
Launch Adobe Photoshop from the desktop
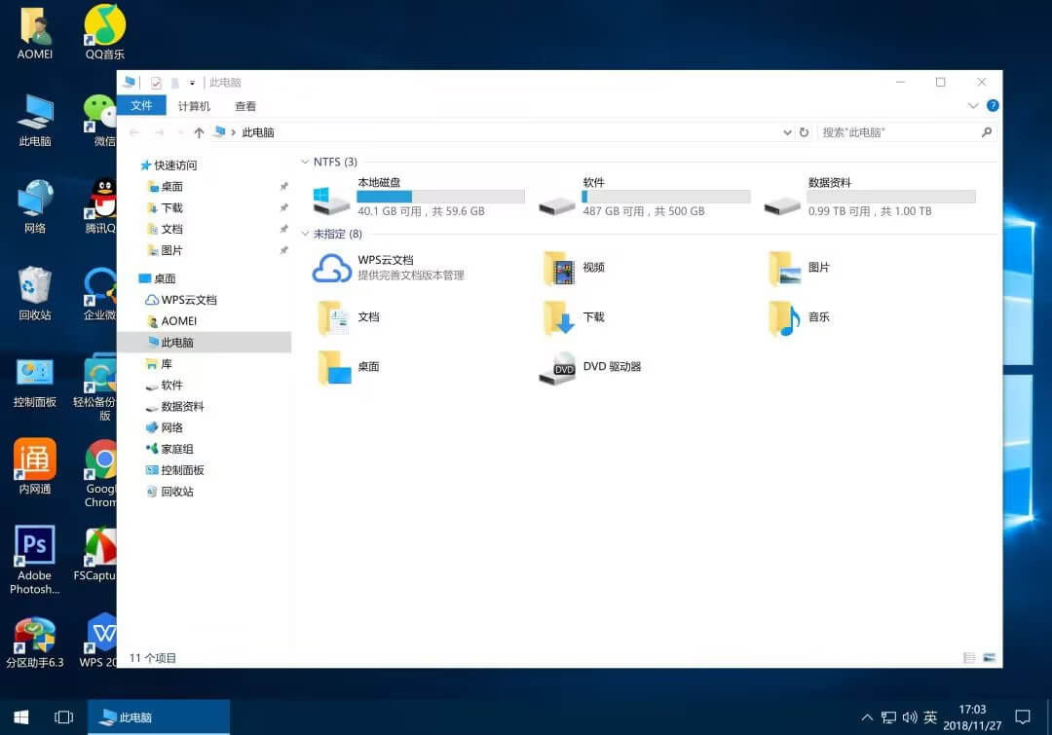(x=34, y=545)
